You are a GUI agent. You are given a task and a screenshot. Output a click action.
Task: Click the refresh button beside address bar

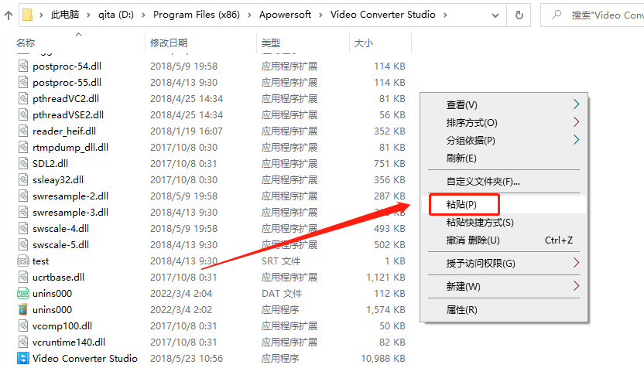519,15
